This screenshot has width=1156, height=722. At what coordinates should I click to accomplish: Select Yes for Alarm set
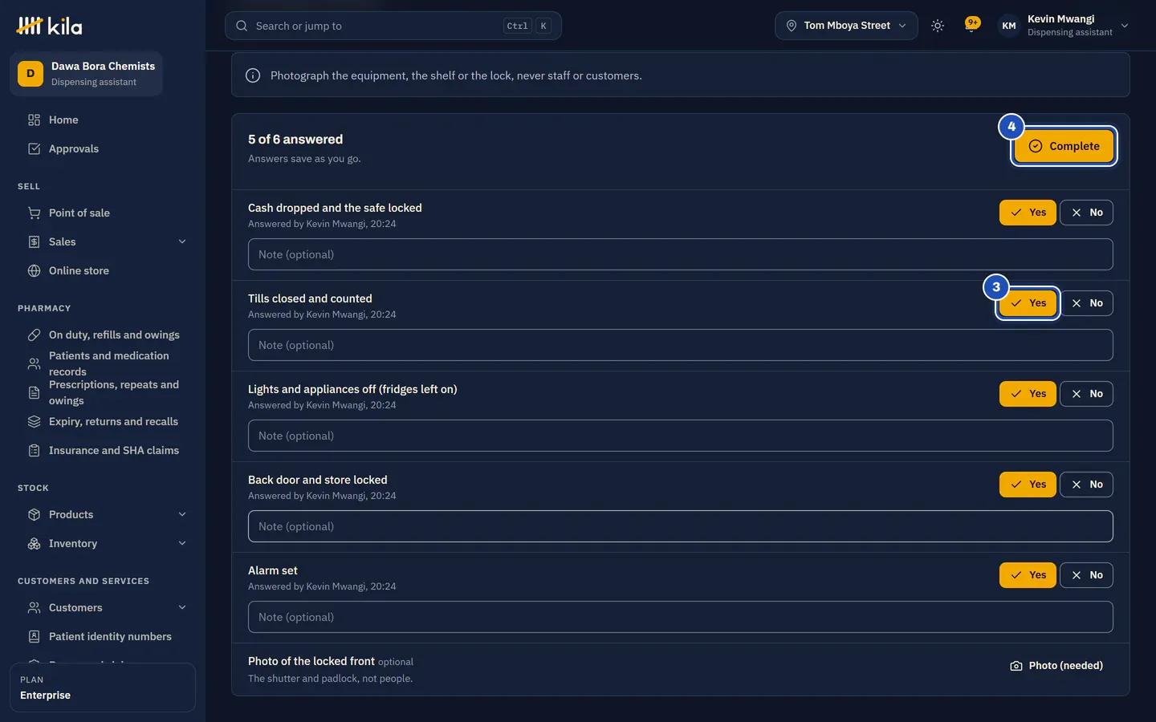[x=1028, y=575]
